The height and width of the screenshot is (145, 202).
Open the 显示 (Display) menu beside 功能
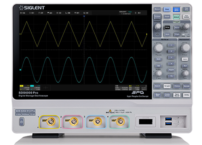pos(32,13)
